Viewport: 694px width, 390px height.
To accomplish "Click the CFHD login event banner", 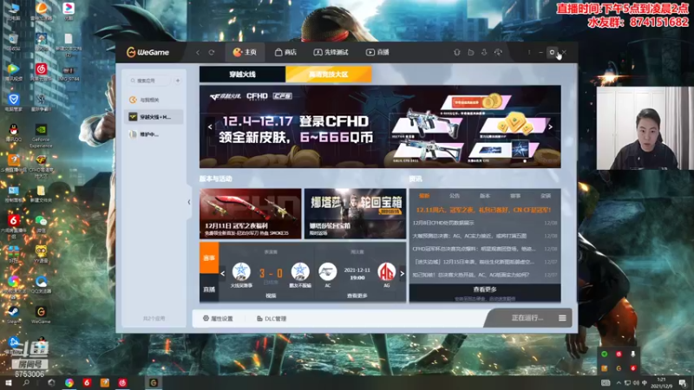I will tap(380, 127).
